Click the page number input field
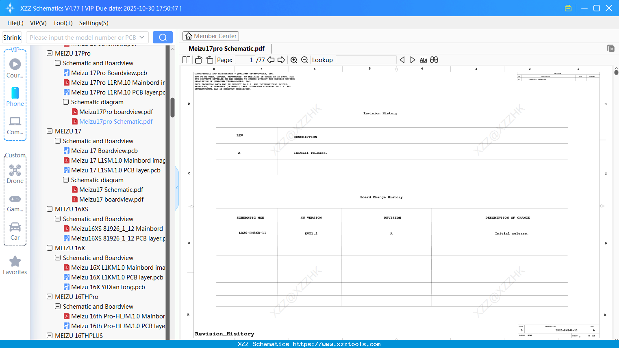 point(245,60)
